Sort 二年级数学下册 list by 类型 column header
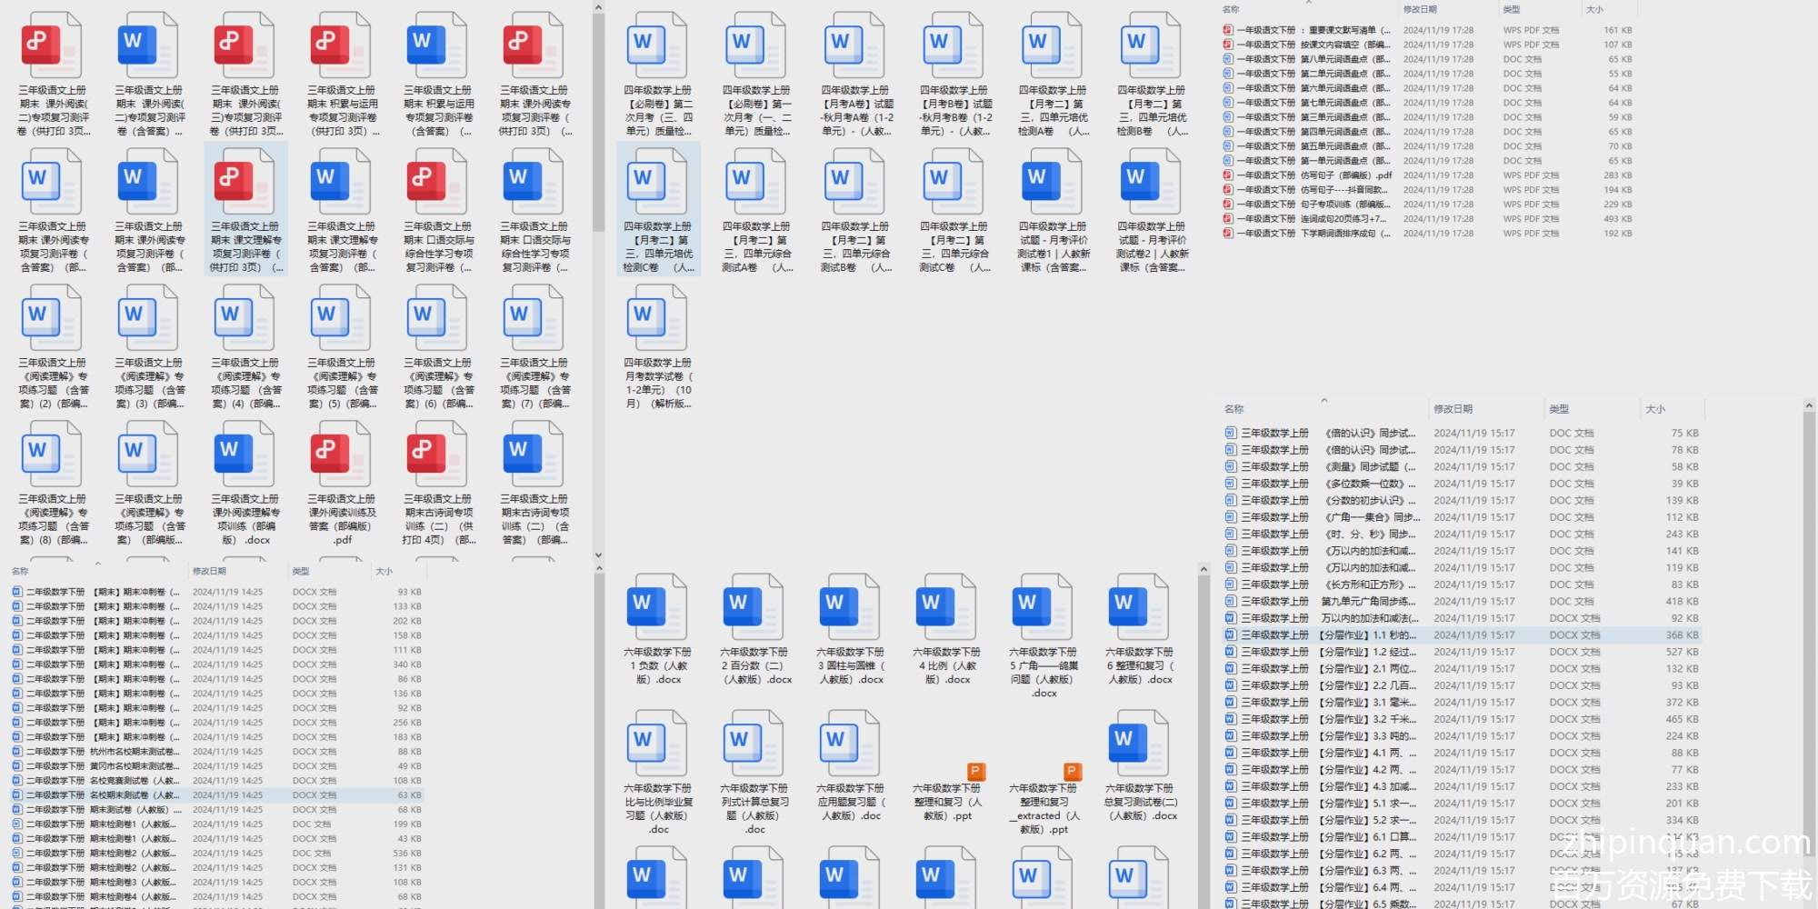 tap(301, 571)
